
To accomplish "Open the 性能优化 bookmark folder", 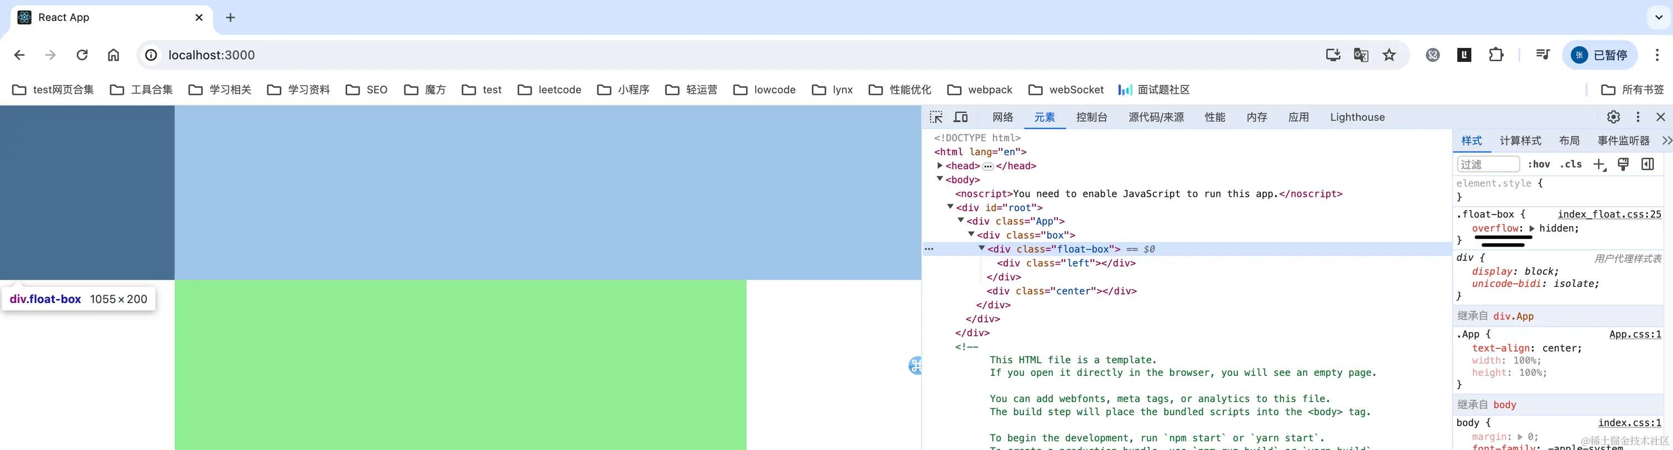I will coord(900,90).
